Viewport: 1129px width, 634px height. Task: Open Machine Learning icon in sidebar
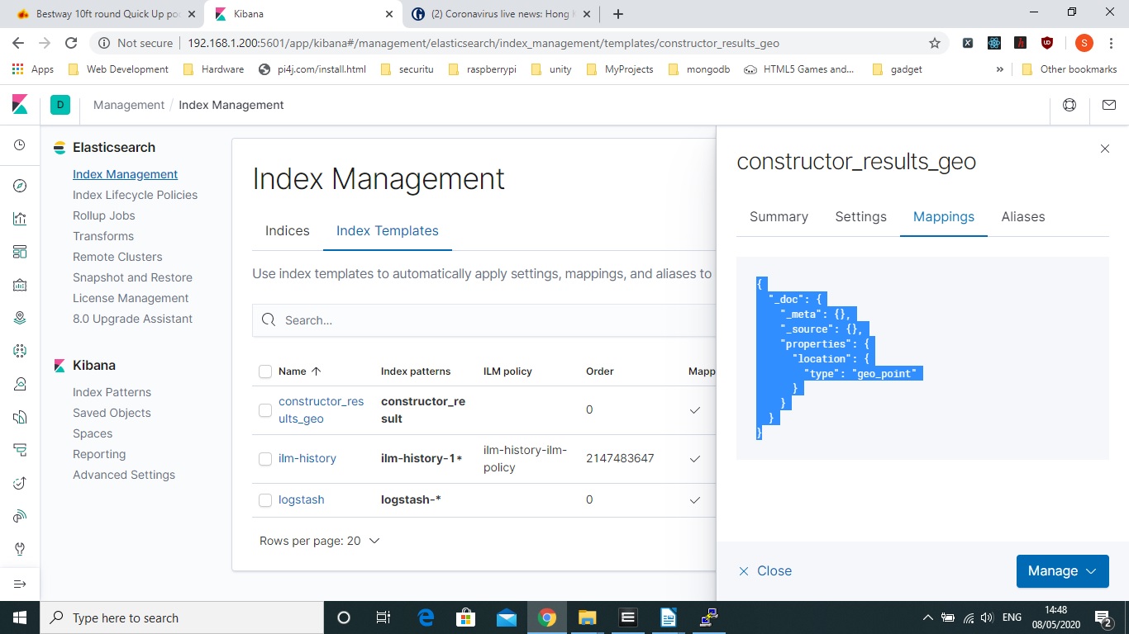pos(20,351)
